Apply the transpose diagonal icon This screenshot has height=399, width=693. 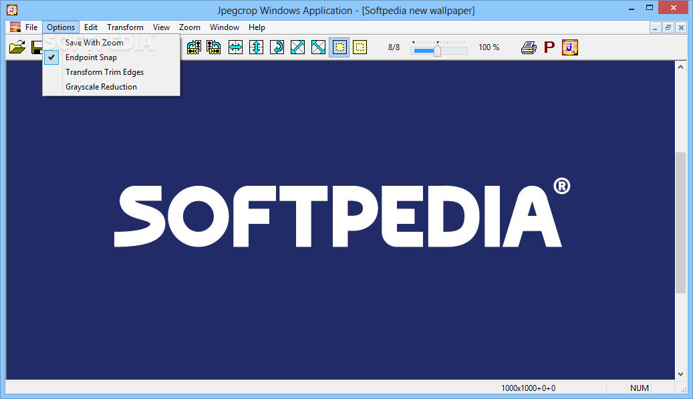[x=297, y=47]
